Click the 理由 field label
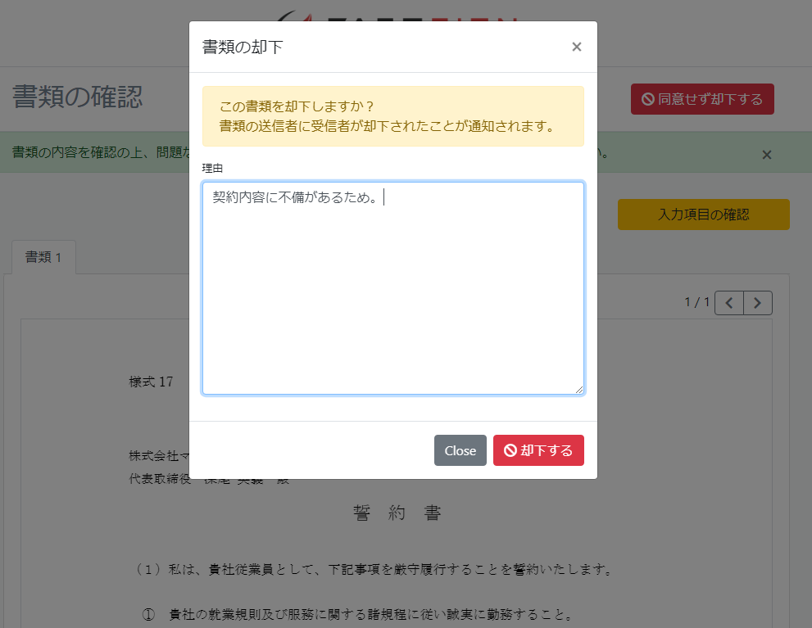Image resolution: width=812 pixels, height=628 pixels. point(212,168)
